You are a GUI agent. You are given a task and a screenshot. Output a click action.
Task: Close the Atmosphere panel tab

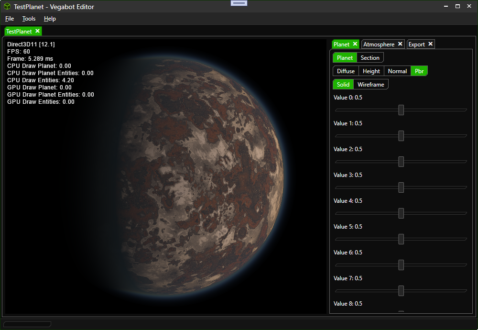click(x=400, y=44)
